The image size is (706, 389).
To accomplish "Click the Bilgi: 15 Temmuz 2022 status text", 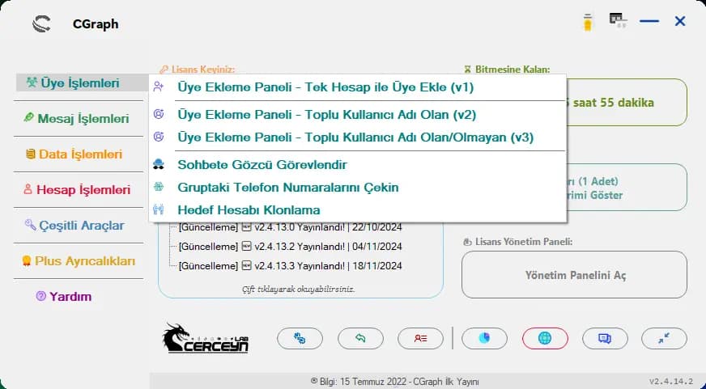I will (x=394, y=382).
